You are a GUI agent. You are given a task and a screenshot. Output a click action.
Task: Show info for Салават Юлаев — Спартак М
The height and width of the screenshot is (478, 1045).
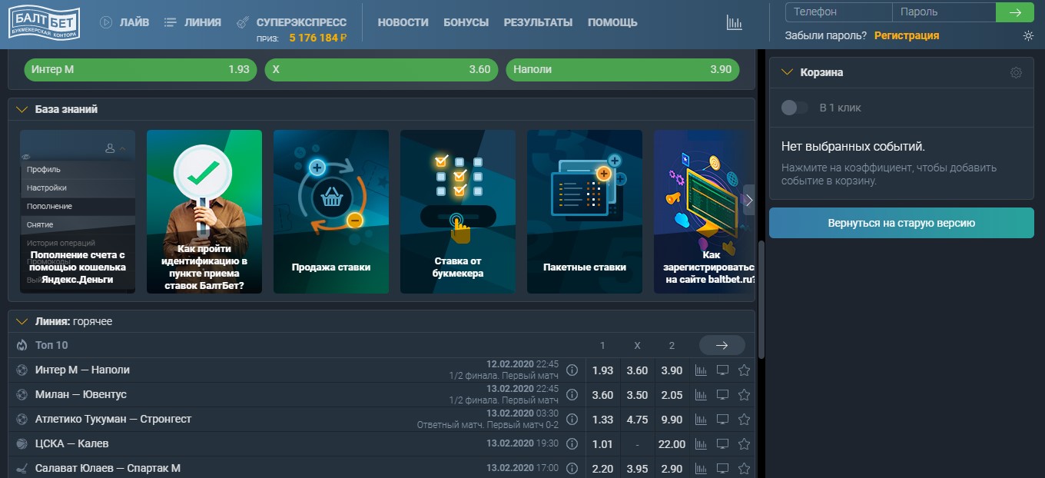tap(572, 468)
